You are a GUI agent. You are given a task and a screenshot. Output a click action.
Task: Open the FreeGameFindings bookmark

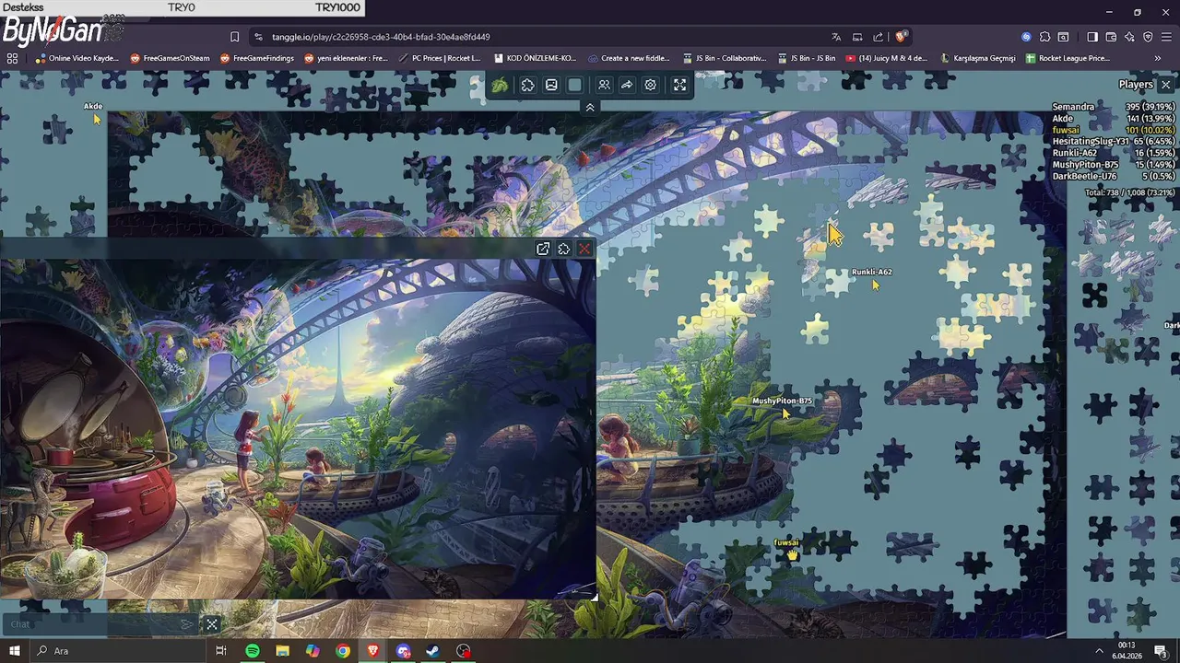click(257, 58)
